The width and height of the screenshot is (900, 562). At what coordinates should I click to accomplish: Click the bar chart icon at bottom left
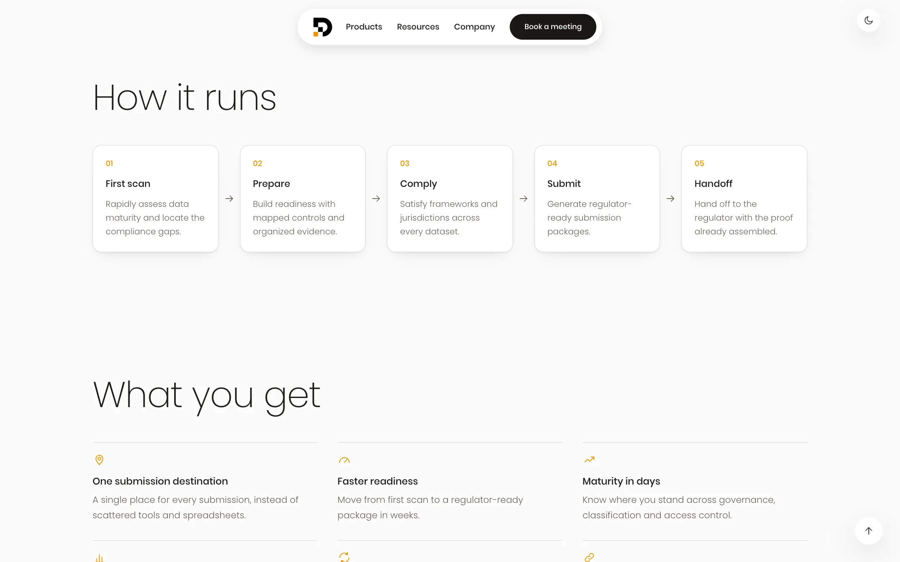99,558
